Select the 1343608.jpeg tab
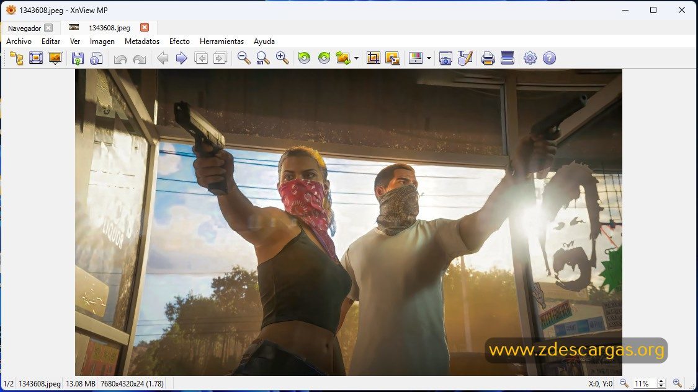This screenshot has height=392, width=698. coord(109,27)
